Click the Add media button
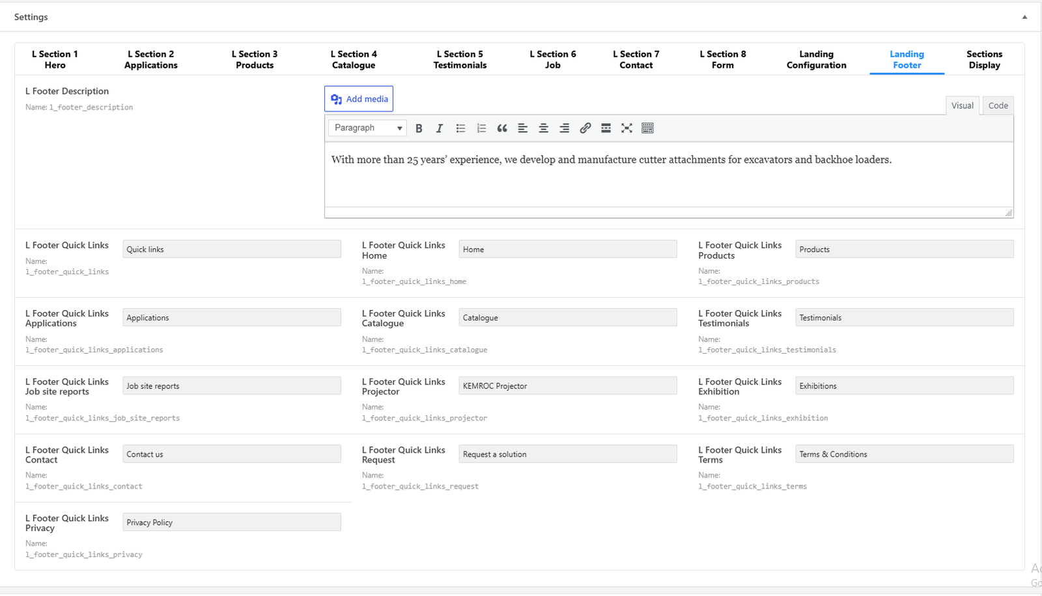The width and height of the screenshot is (1042, 596). (359, 99)
